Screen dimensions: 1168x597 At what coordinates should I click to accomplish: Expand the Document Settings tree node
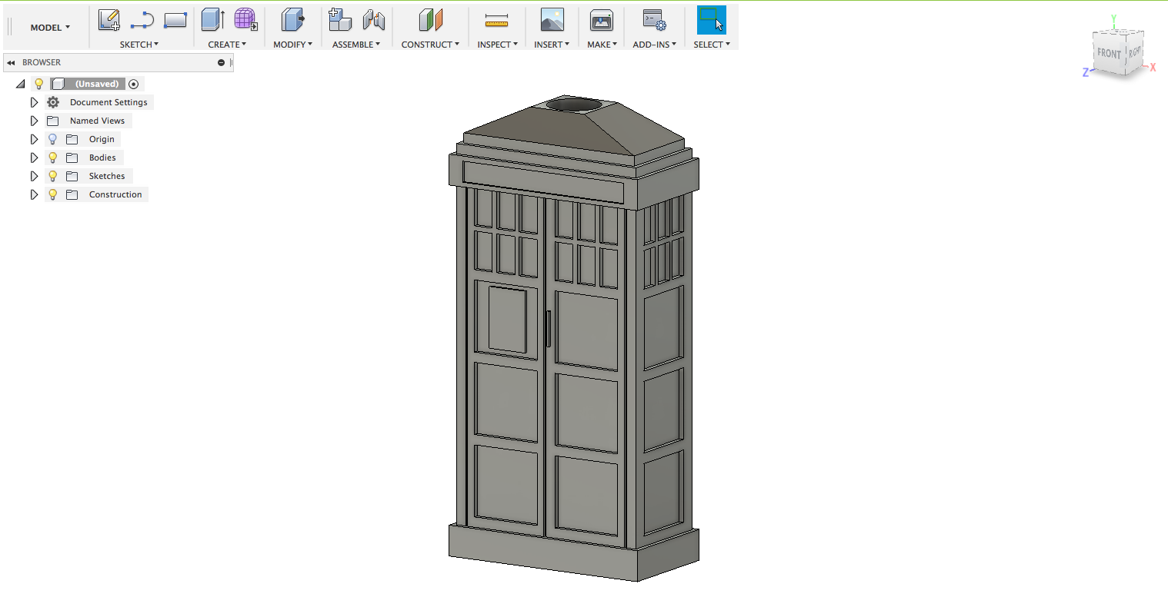[x=34, y=102]
